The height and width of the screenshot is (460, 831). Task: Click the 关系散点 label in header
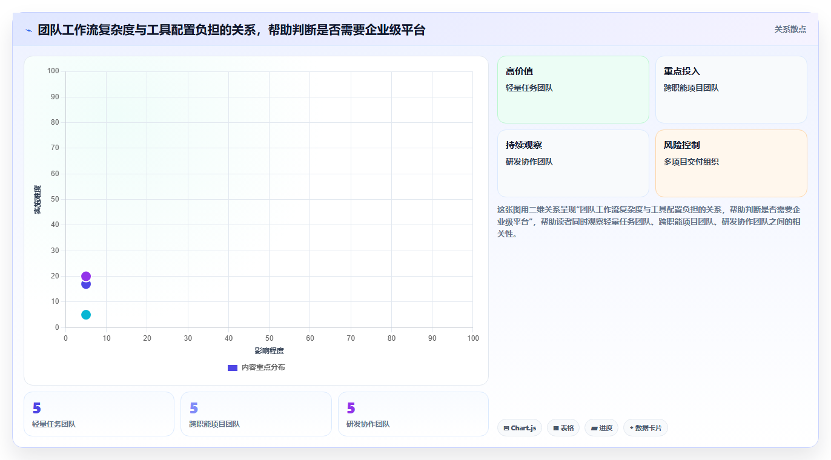pos(790,29)
